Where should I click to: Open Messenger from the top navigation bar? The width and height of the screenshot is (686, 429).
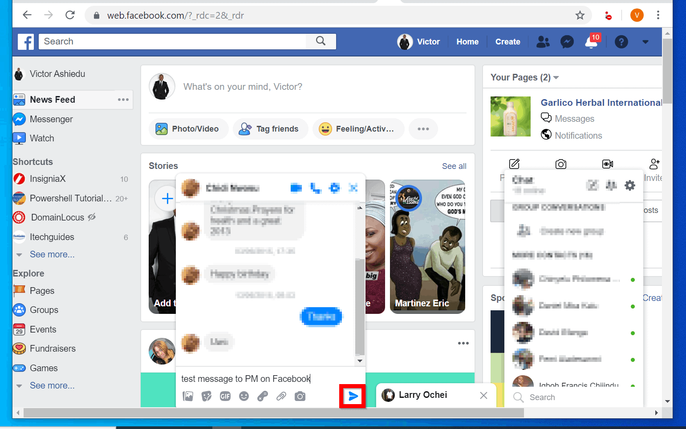tap(567, 41)
